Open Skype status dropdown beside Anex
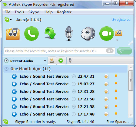The image size is (136, 127). click(x=11, y=20)
